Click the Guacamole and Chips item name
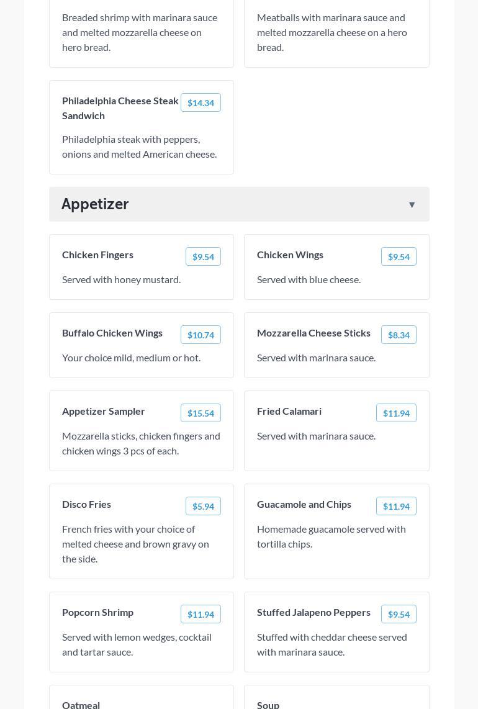This screenshot has height=709, width=478. click(x=304, y=504)
